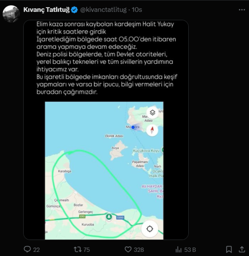Click the Karabiga town label on map
Screen dimensions: 249x256
click(65, 171)
